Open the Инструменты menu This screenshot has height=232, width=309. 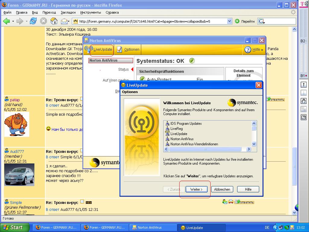tap(91, 12)
